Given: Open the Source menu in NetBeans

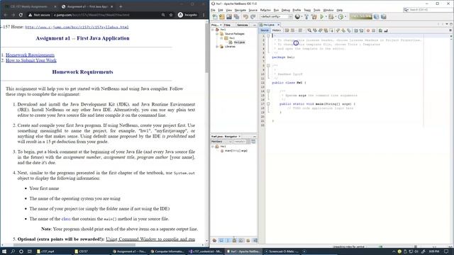Looking at the screenshot, I should tap(253, 10).
